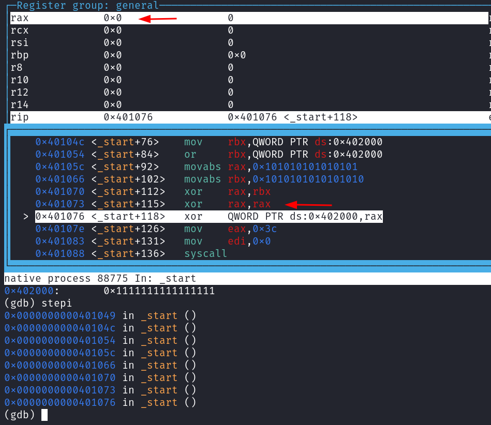491x425 pixels.
Task: Click the or rbx instruction at 0x401054
Action: click(x=283, y=155)
